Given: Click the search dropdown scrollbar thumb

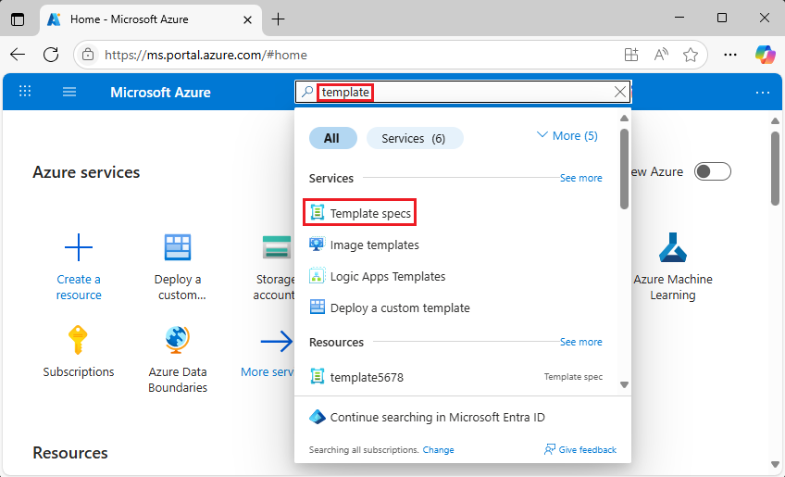Looking at the screenshot, I should point(624,169).
